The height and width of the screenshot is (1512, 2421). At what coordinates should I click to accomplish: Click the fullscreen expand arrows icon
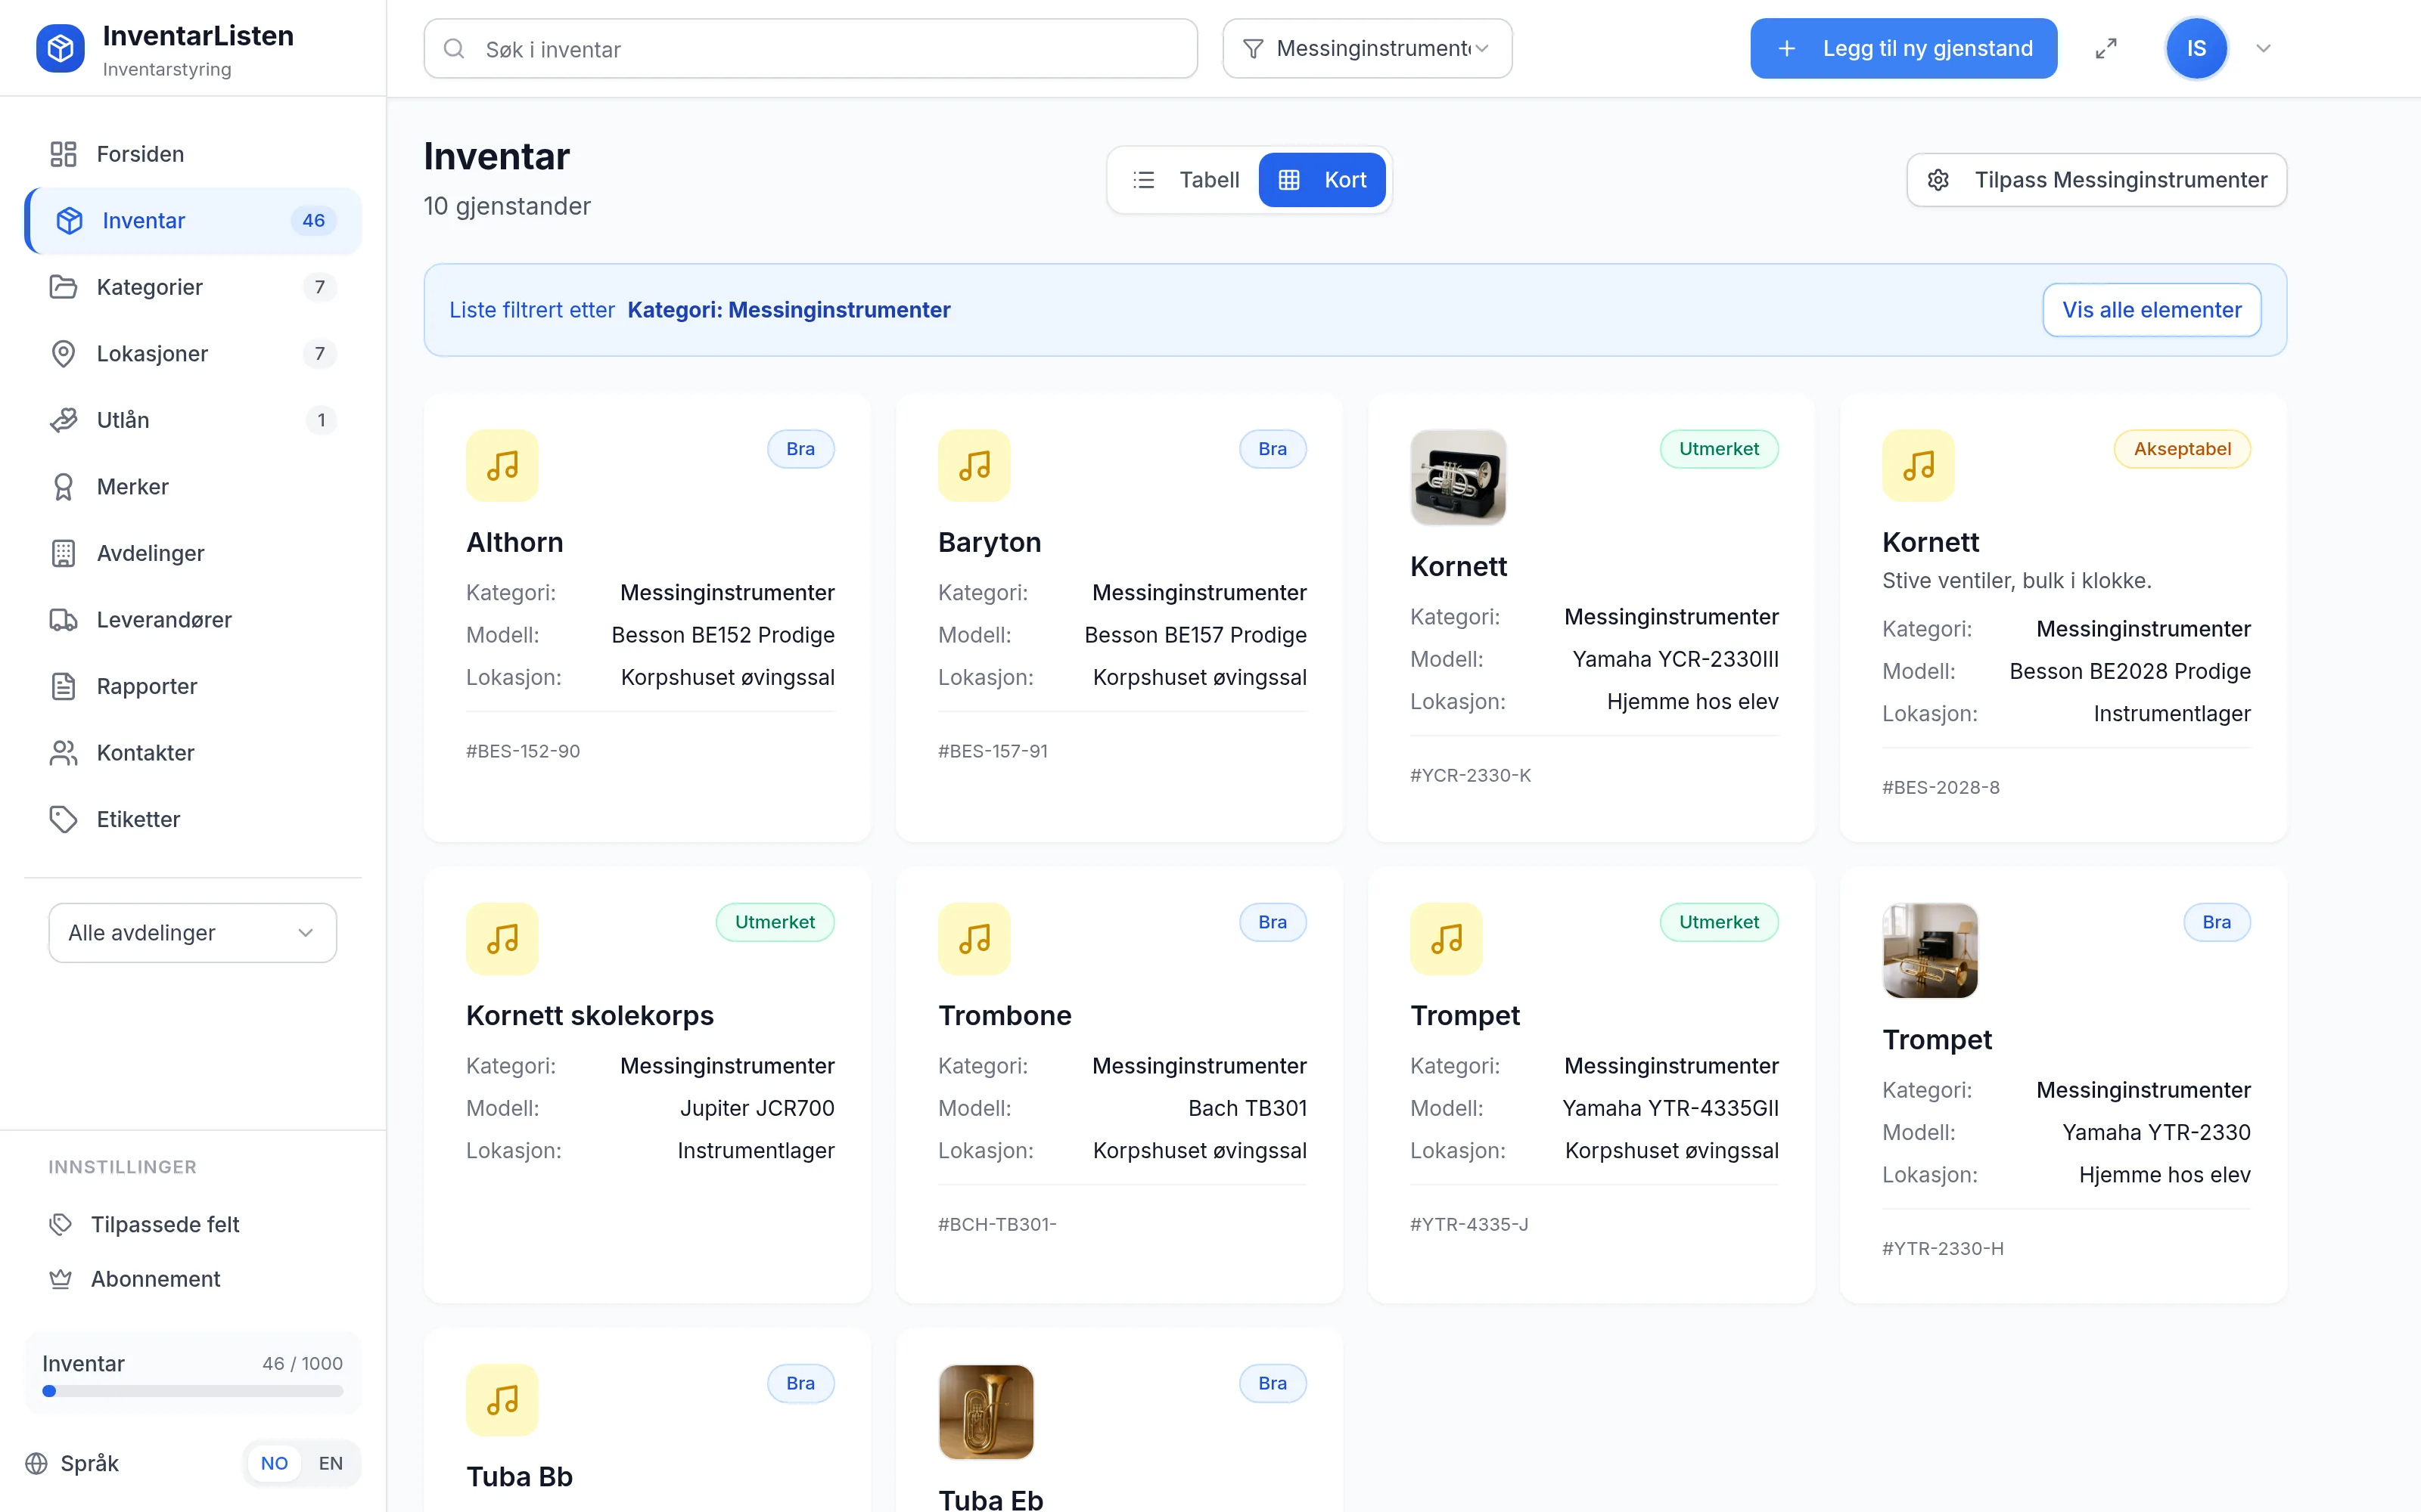point(2106,48)
